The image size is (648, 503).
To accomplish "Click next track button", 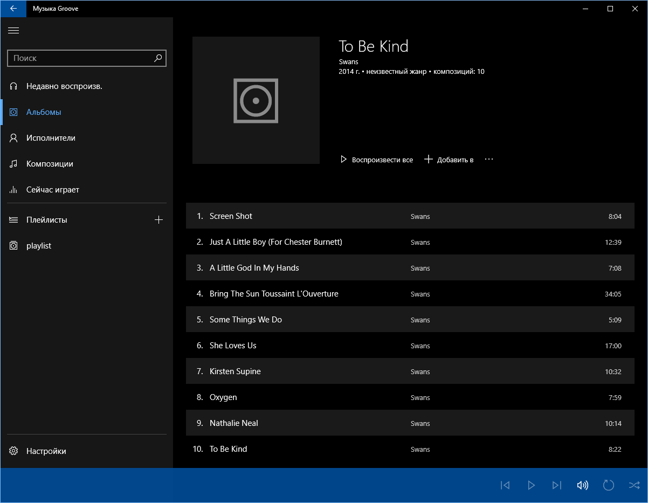I will (x=557, y=485).
